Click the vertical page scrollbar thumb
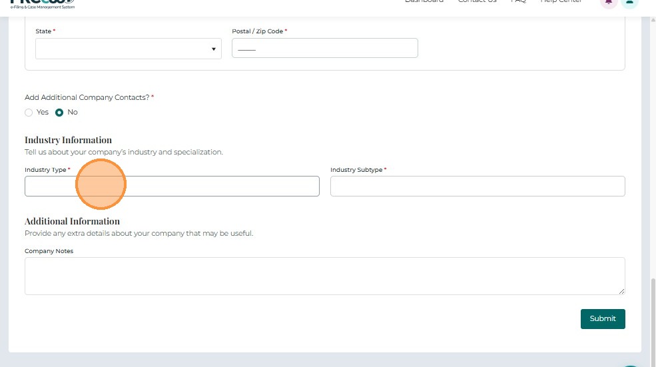656x367 pixels. pyautogui.click(x=653, y=322)
